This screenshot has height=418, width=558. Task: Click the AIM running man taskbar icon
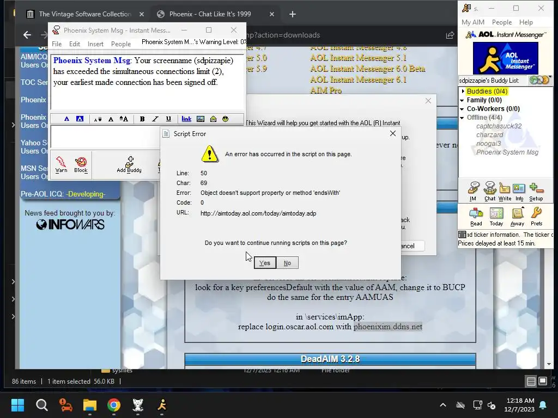coord(162,405)
